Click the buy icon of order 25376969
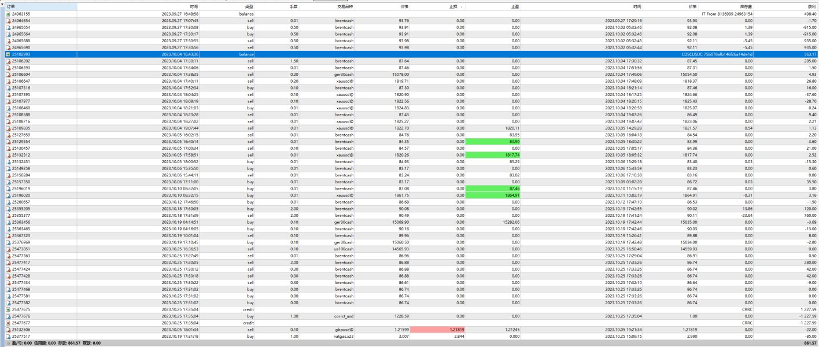This screenshot has width=819, height=347. (x=8, y=243)
